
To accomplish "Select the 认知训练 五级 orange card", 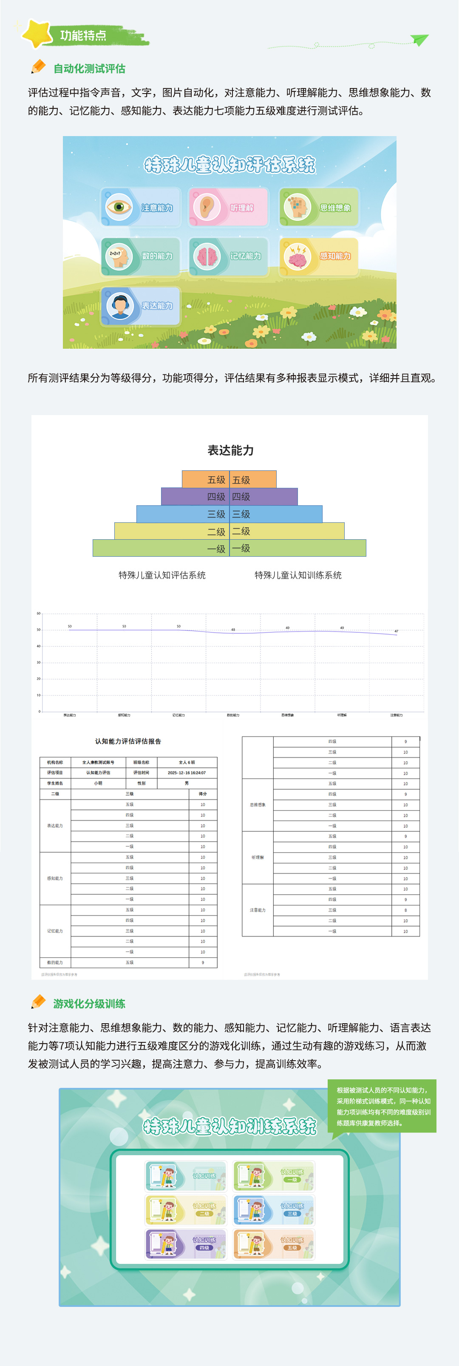I will (x=274, y=1244).
